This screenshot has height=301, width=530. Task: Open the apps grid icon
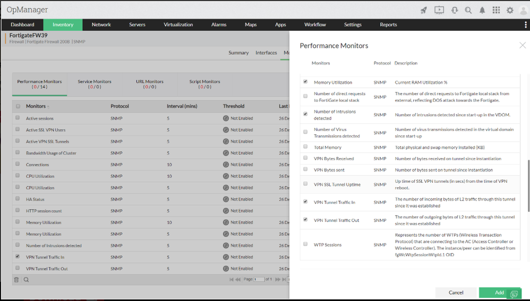click(496, 10)
